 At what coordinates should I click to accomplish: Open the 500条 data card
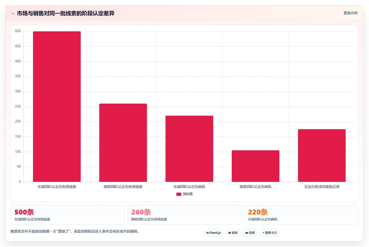[68, 215]
